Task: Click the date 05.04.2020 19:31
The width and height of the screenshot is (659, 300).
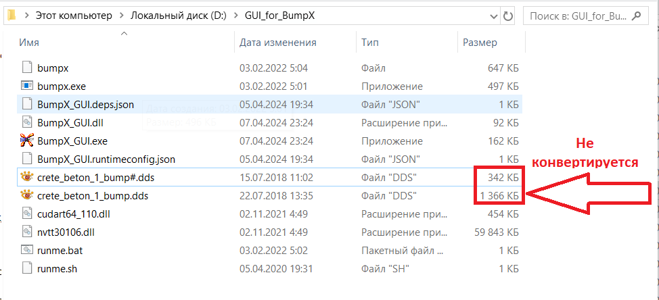Action: click(276, 268)
